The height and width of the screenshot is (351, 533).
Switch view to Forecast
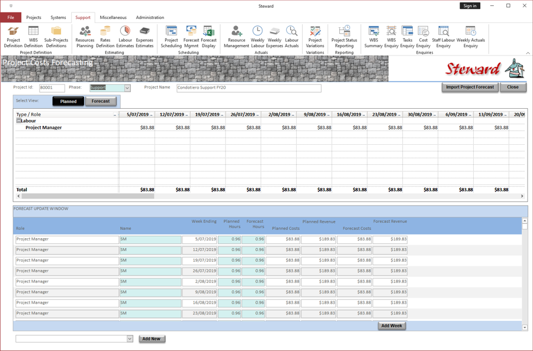[x=101, y=101]
